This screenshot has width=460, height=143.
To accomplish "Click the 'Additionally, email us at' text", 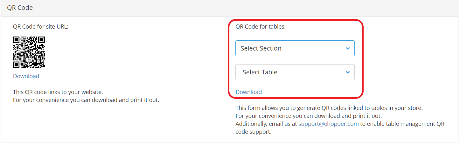I will click(x=266, y=124).
